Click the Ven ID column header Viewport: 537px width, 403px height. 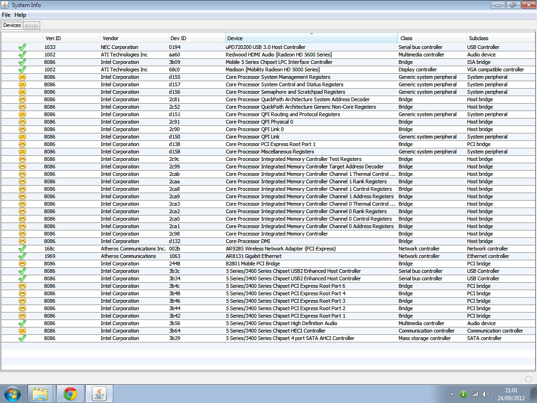71,38
